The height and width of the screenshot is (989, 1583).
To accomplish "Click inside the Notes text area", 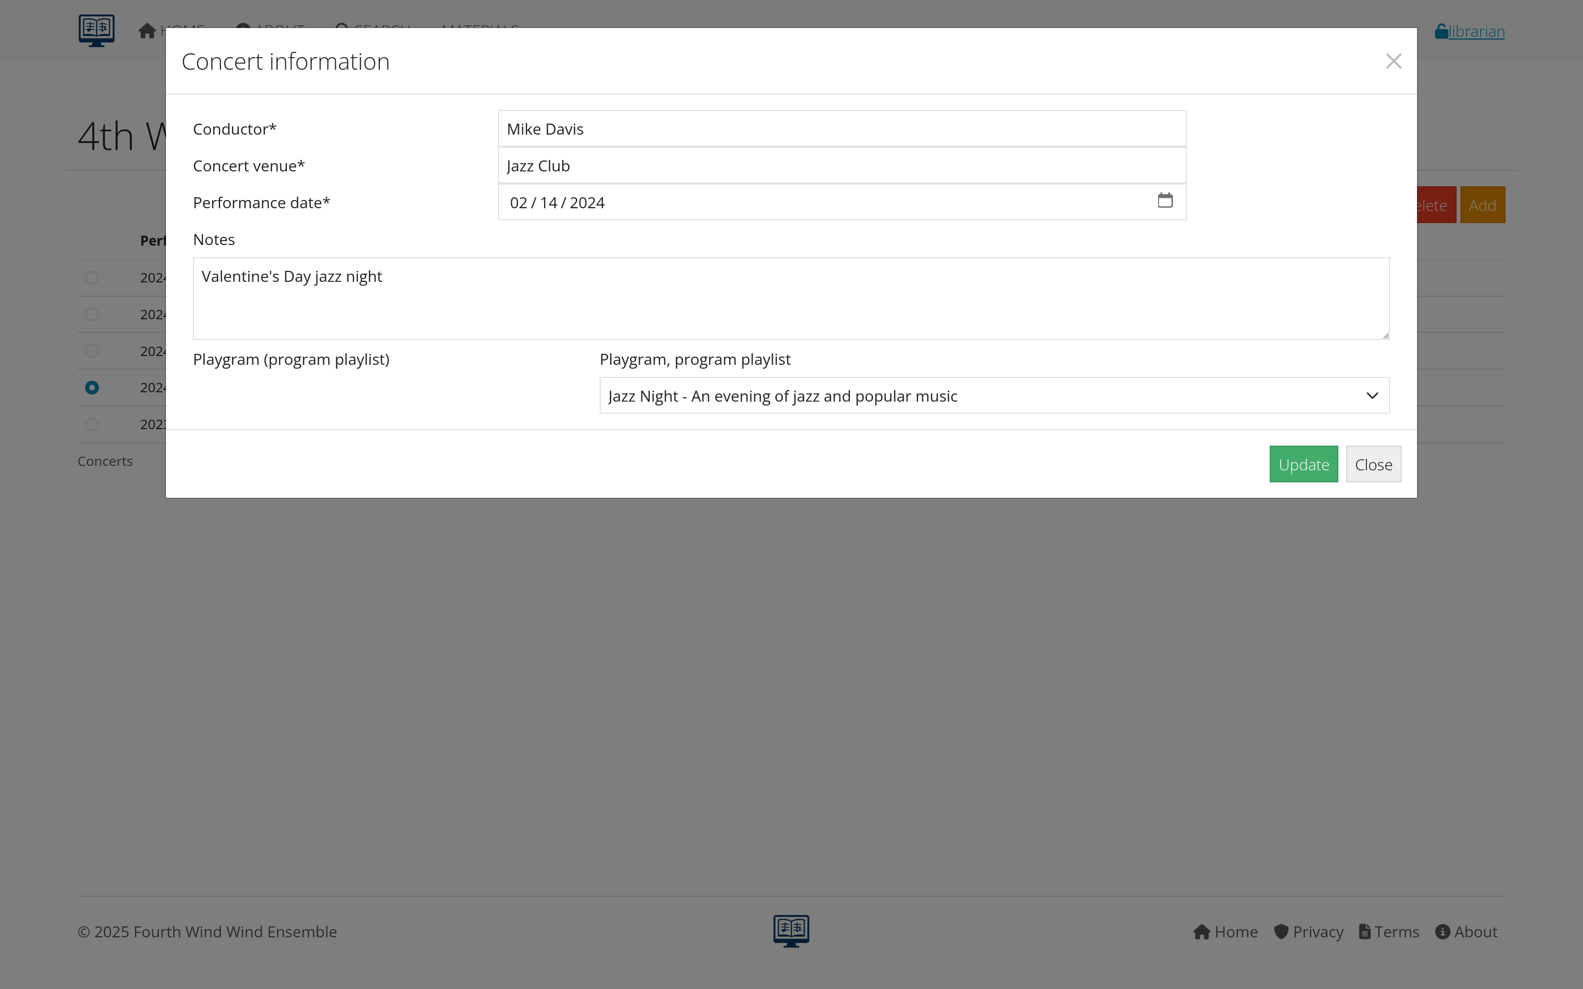I will [x=790, y=299].
